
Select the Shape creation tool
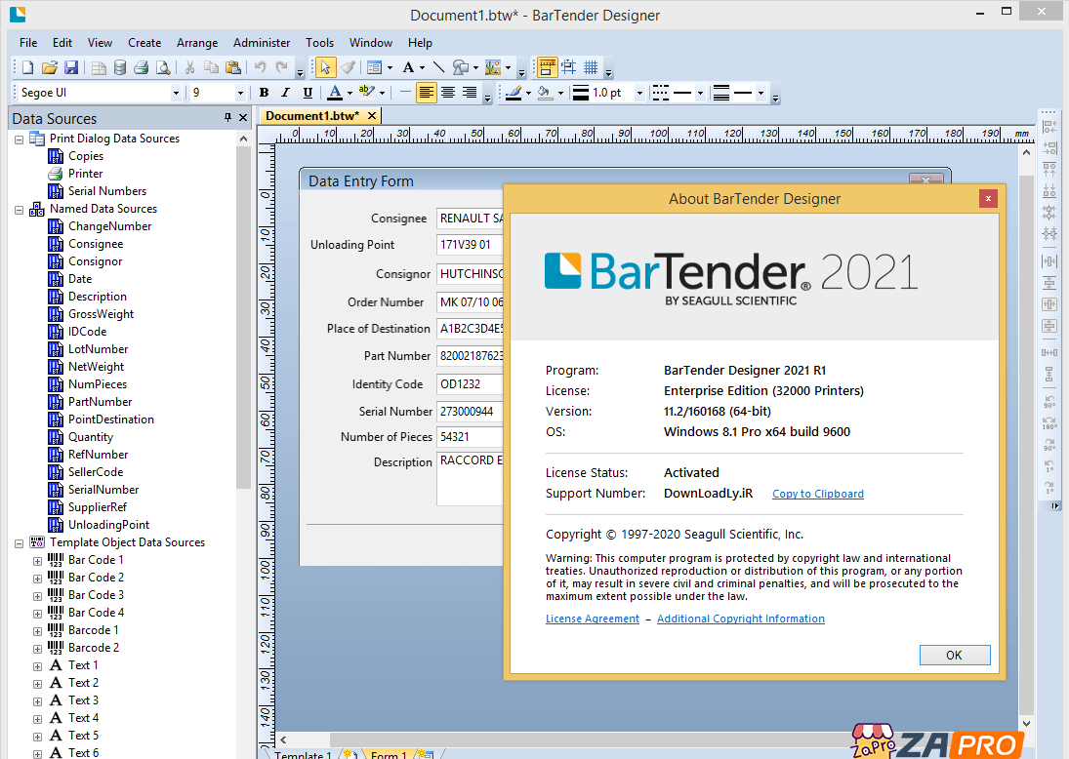pos(461,67)
